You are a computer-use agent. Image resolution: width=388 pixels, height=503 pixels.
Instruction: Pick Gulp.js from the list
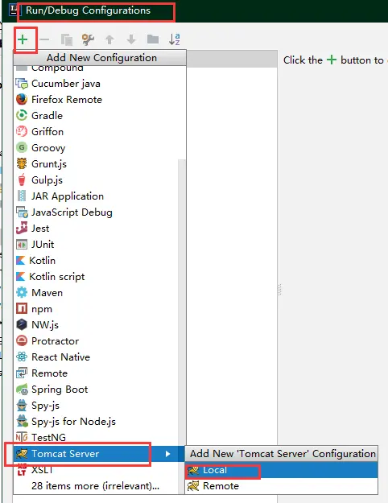(96, 180)
